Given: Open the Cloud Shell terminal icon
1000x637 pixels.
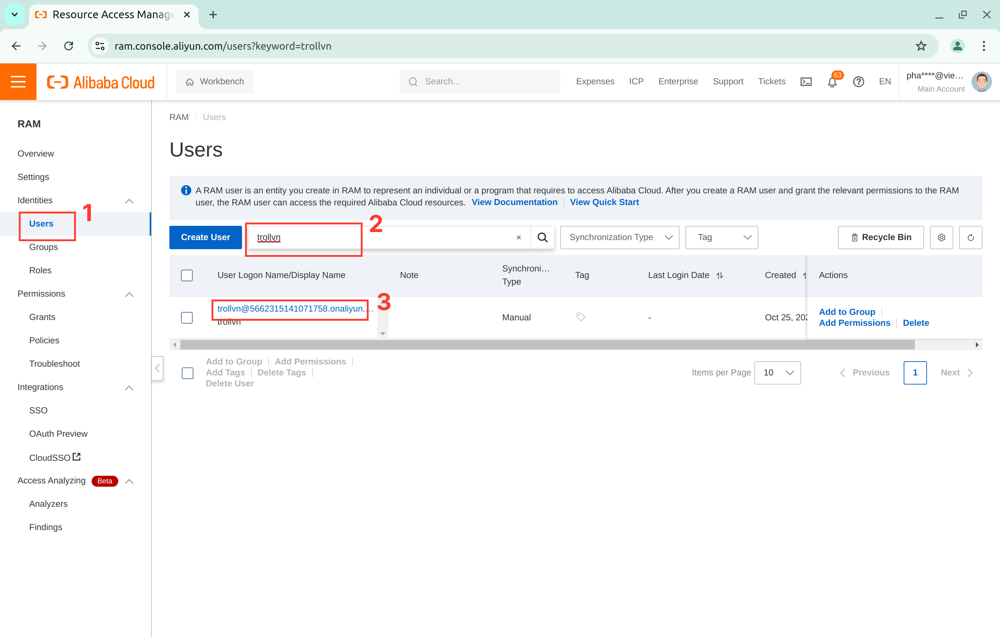Looking at the screenshot, I should (805, 82).
